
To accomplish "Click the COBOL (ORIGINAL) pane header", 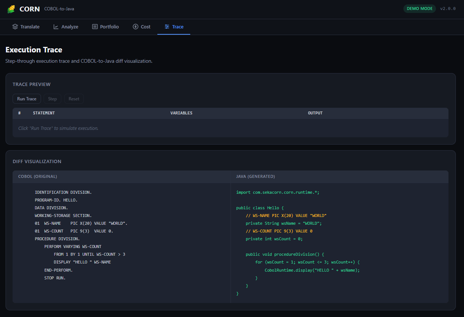I will click(37, 176).
